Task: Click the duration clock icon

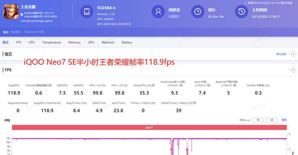Action: [x=198, y=12]
